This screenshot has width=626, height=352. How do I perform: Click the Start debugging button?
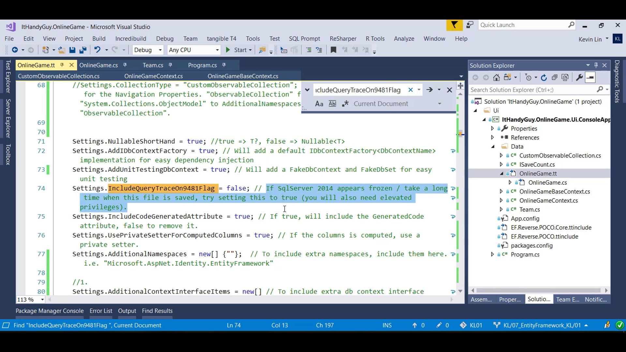coord(237,50)
